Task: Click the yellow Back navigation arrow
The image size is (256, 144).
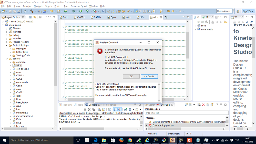Action: pyautogui.click(x=173, y=11)
